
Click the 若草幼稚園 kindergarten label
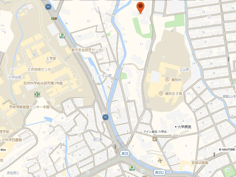point(200,163)
